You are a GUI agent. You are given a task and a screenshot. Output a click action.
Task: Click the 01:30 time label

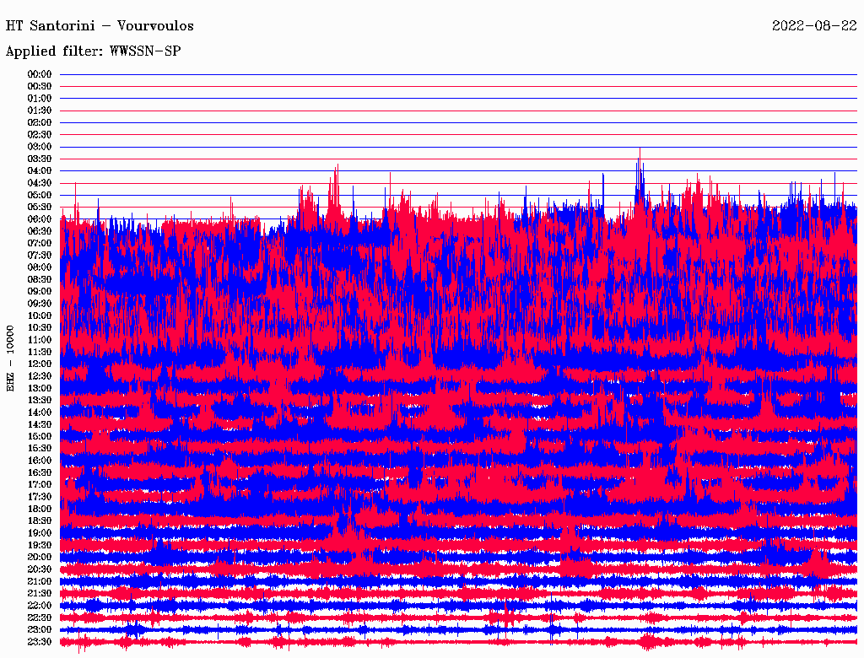(40, 111)
